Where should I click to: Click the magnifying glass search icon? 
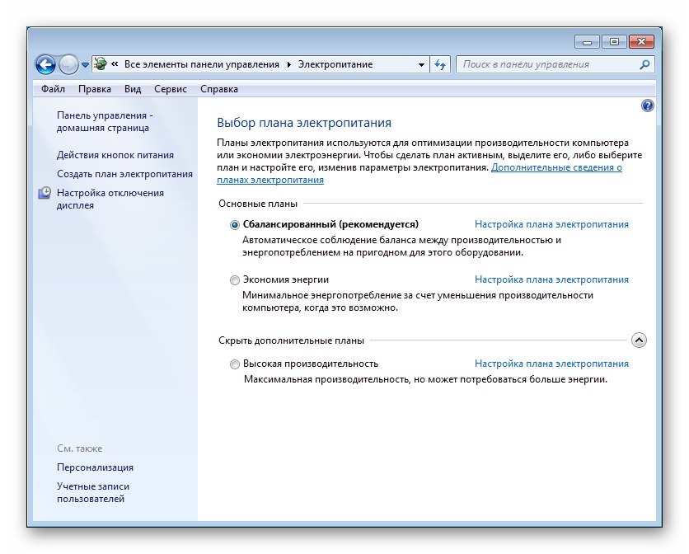(x=644, y=64)
